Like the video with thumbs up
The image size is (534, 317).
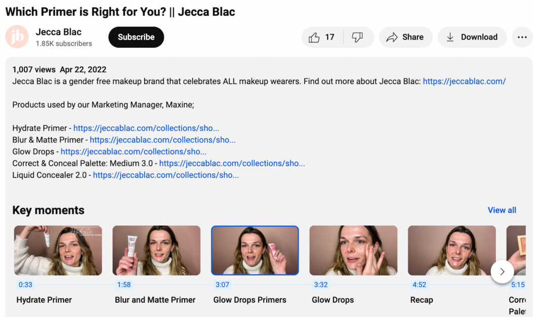coord(322,37)
